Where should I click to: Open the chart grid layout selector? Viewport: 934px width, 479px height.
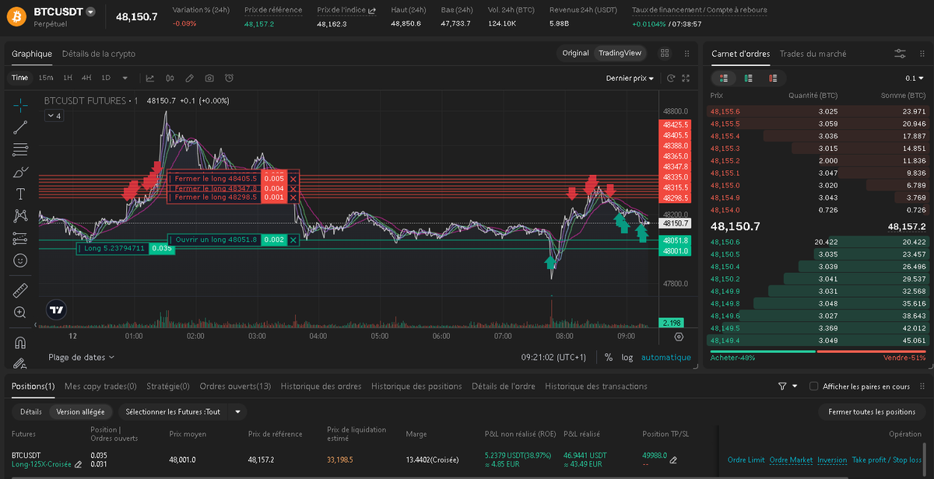pos(665,54)
